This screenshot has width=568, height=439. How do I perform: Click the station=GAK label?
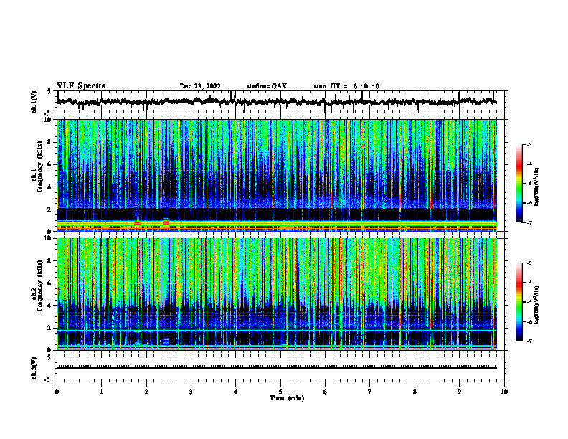click(x=267, y=86)
